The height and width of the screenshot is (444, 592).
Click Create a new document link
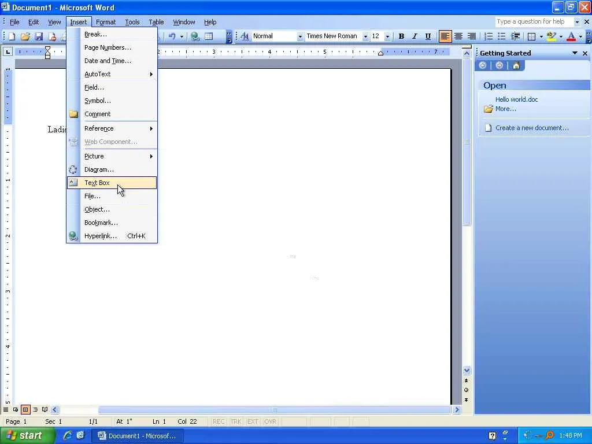coord(532,128)
